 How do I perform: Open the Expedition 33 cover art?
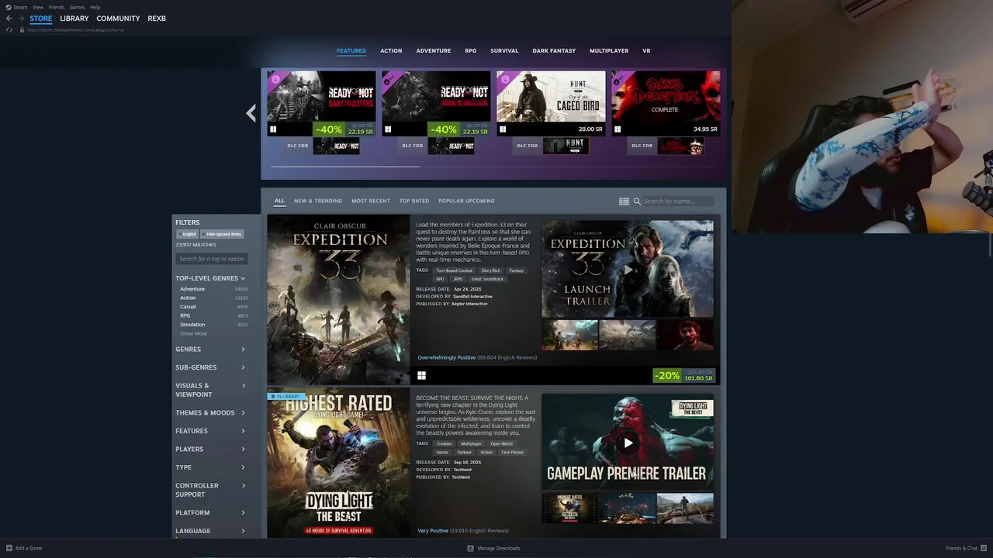click(x=338, y=299)
